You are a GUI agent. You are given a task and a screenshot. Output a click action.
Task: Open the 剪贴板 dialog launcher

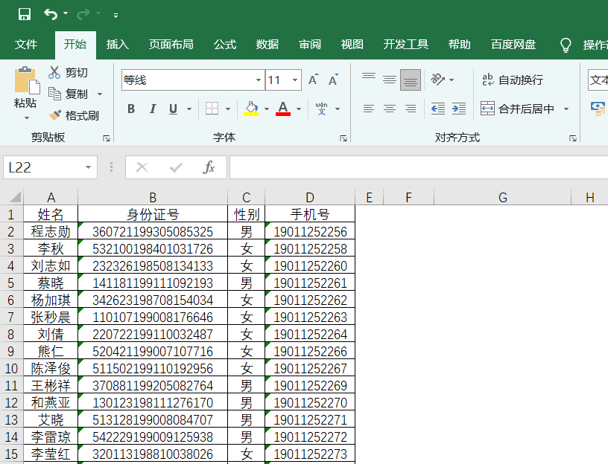point(107,138)
